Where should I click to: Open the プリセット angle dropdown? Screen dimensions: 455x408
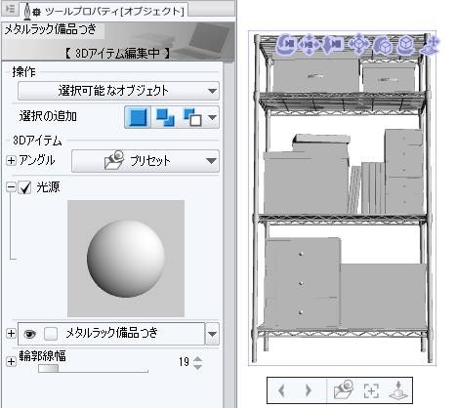click(x=145, y=161)
